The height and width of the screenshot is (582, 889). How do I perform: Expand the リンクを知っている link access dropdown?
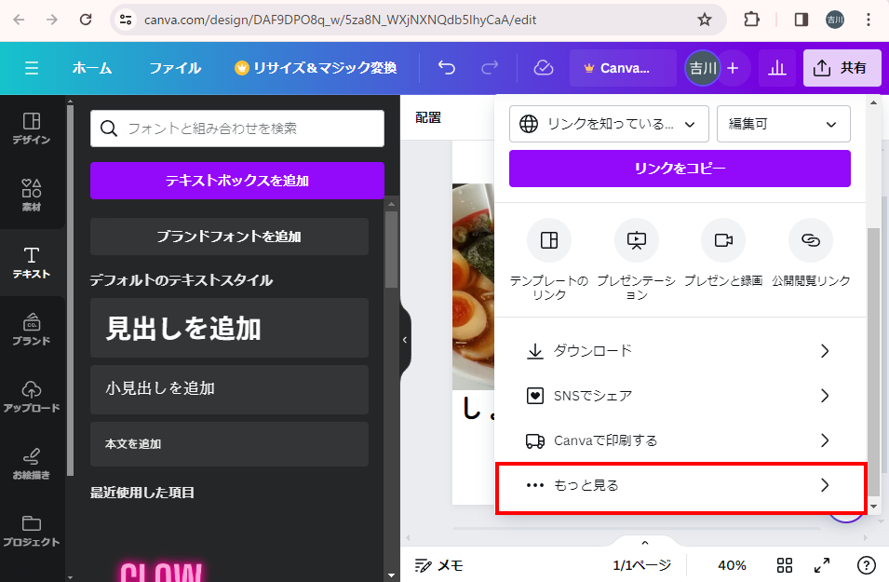click(609, 124)
